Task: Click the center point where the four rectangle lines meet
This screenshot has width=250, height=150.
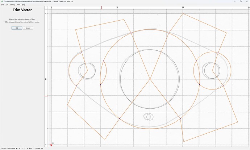Action: pos(150,79)
